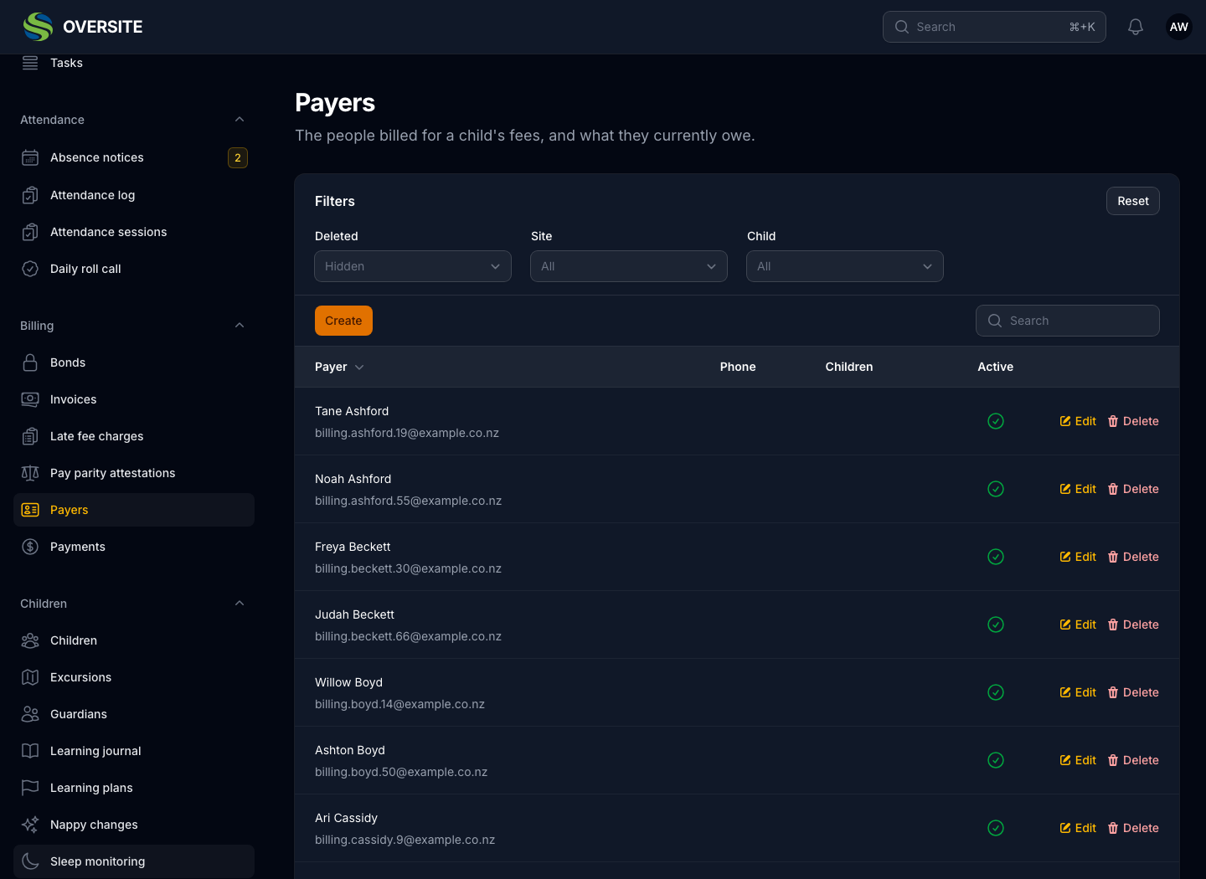Click the name Freya Beckett
The height and width of the screenshot is (879, 1206).
pos(353,547)
